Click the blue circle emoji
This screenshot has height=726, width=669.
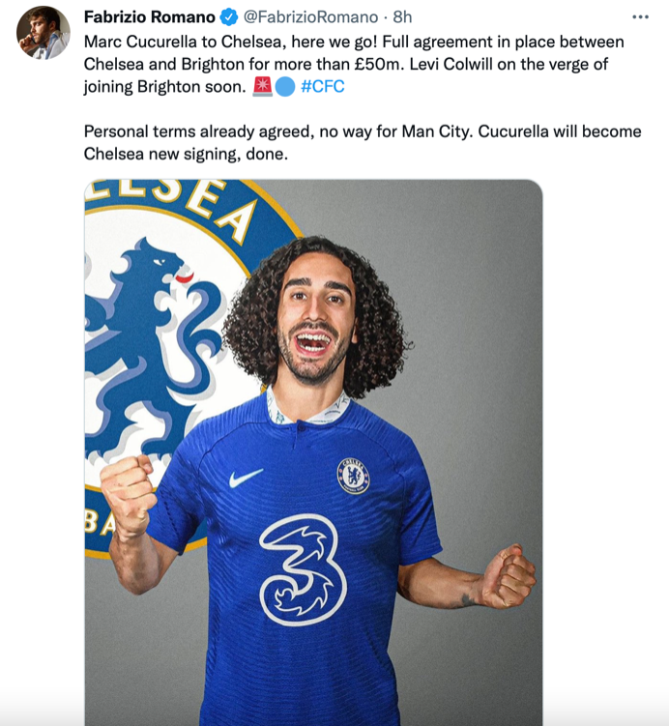tap(284, 87)
